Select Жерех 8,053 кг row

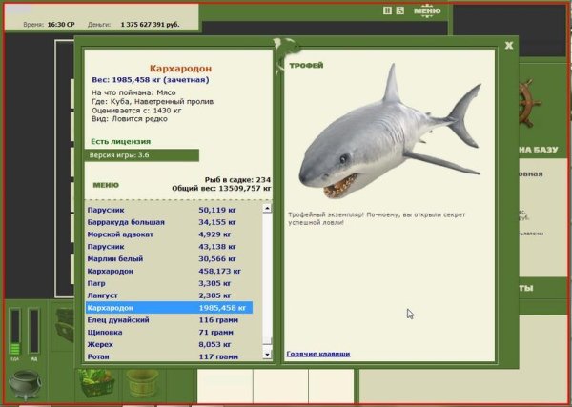pos(169,345)
